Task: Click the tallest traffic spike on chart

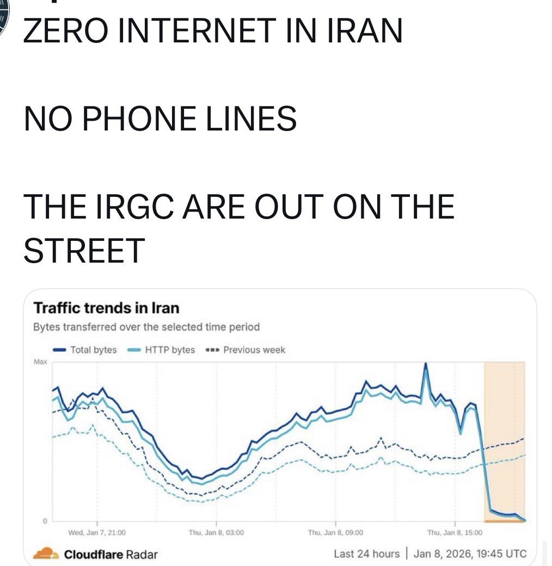Action: coord(426,365)
